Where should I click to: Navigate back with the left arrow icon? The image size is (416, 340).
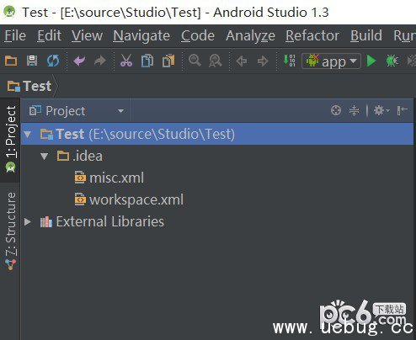point(242,61)
